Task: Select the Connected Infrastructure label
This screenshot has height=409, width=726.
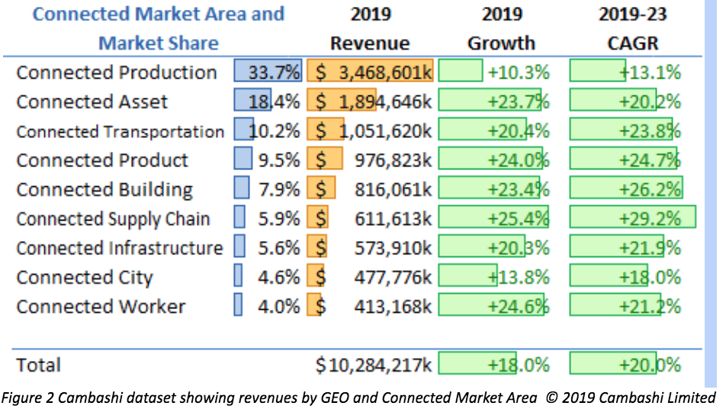Action: click(120, 248)
